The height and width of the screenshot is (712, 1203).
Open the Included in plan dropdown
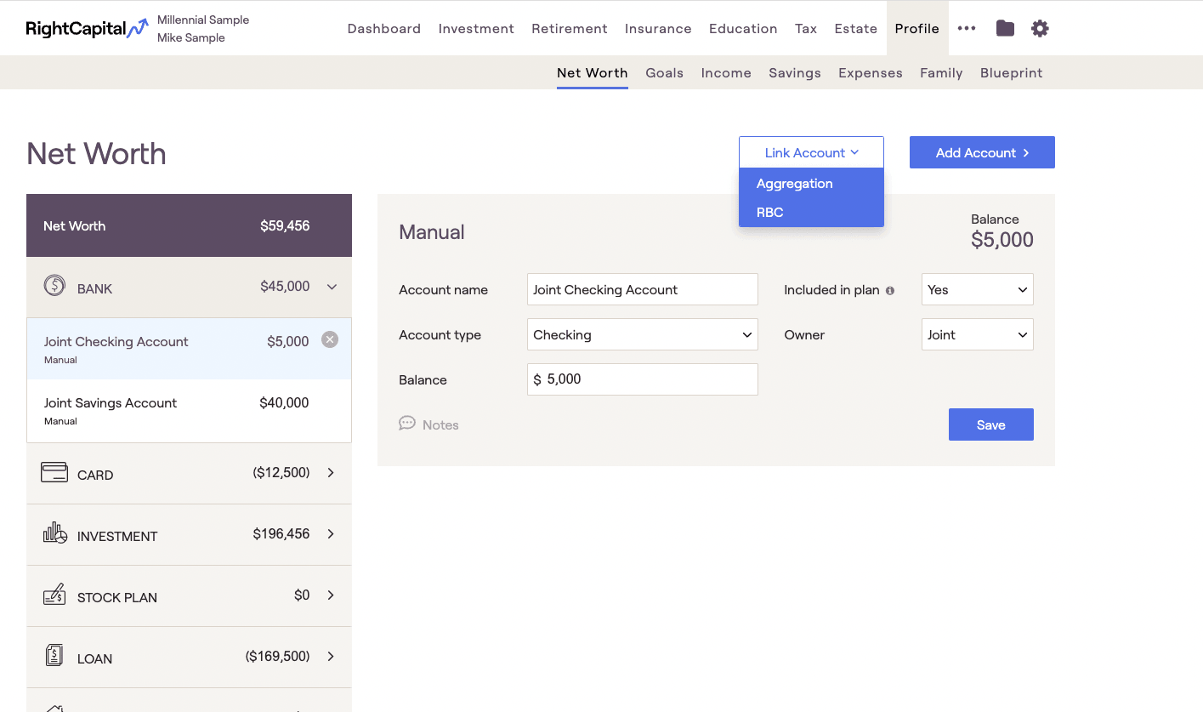click(x=978, y=289)
